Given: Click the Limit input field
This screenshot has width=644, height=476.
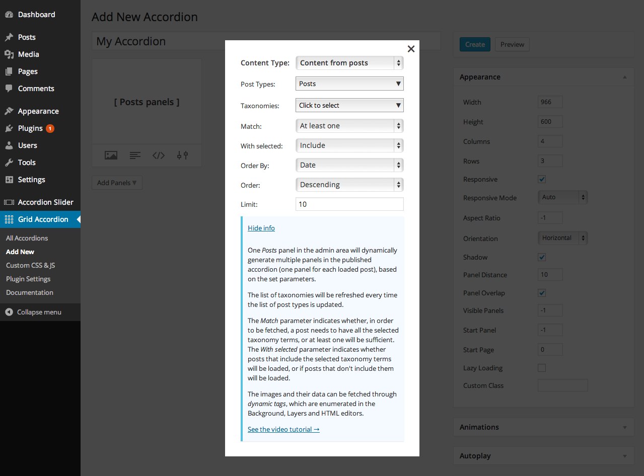Looking at the screenshot, I should point(349,204).
